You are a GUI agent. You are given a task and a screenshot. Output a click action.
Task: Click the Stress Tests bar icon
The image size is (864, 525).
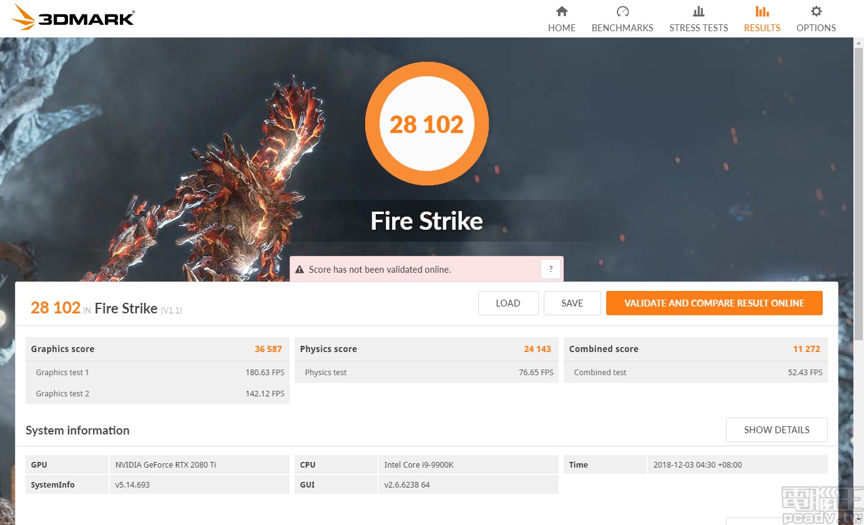[699, 11]
